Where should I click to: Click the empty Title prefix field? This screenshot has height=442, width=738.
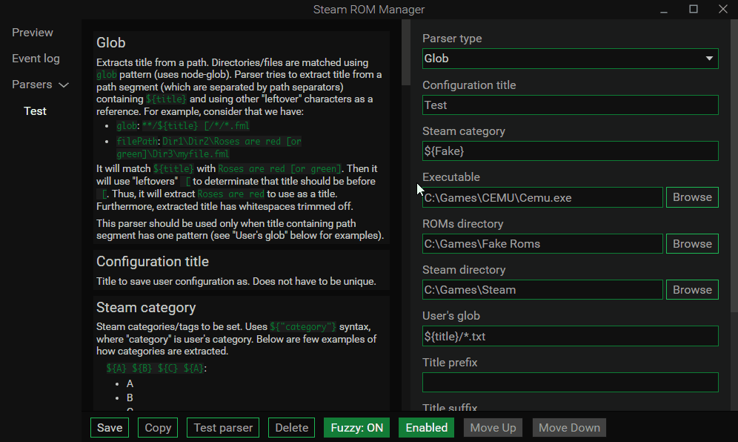[570, 382]
